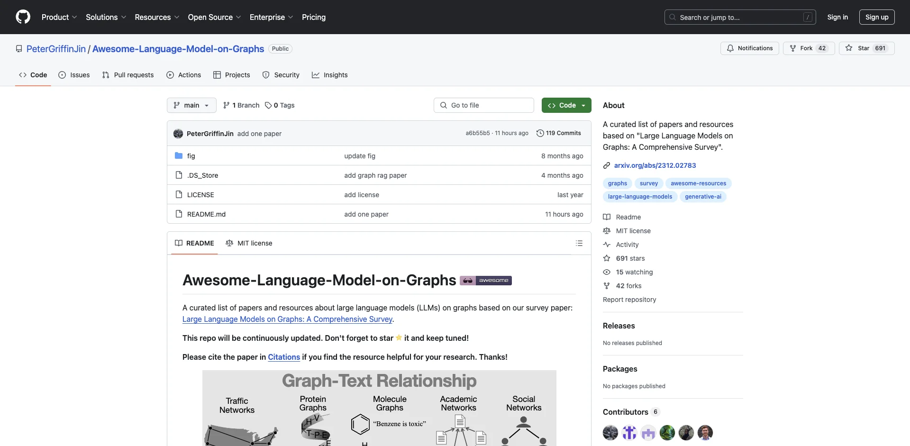
Task: Open arxiv.org/abs/2312.02783 link
Action: [x=655, y=165]
